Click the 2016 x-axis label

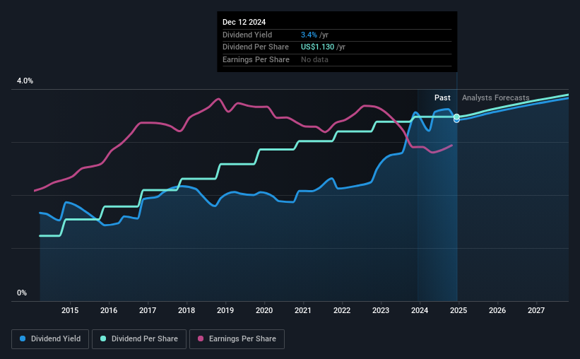tap(109, 310)
